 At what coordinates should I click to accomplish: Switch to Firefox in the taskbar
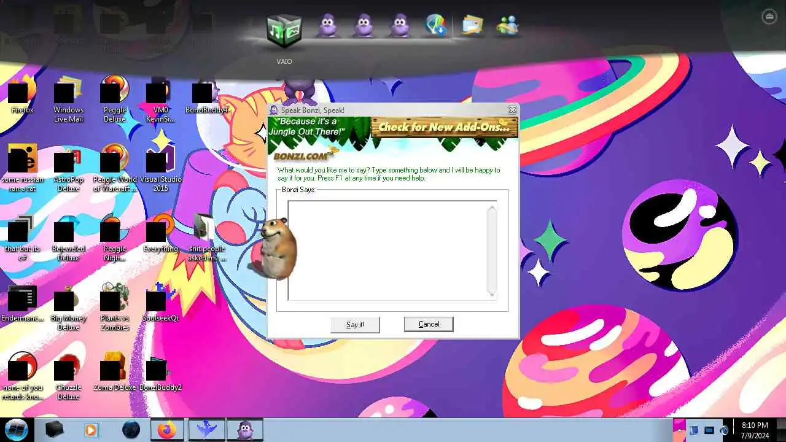(168, 430)
